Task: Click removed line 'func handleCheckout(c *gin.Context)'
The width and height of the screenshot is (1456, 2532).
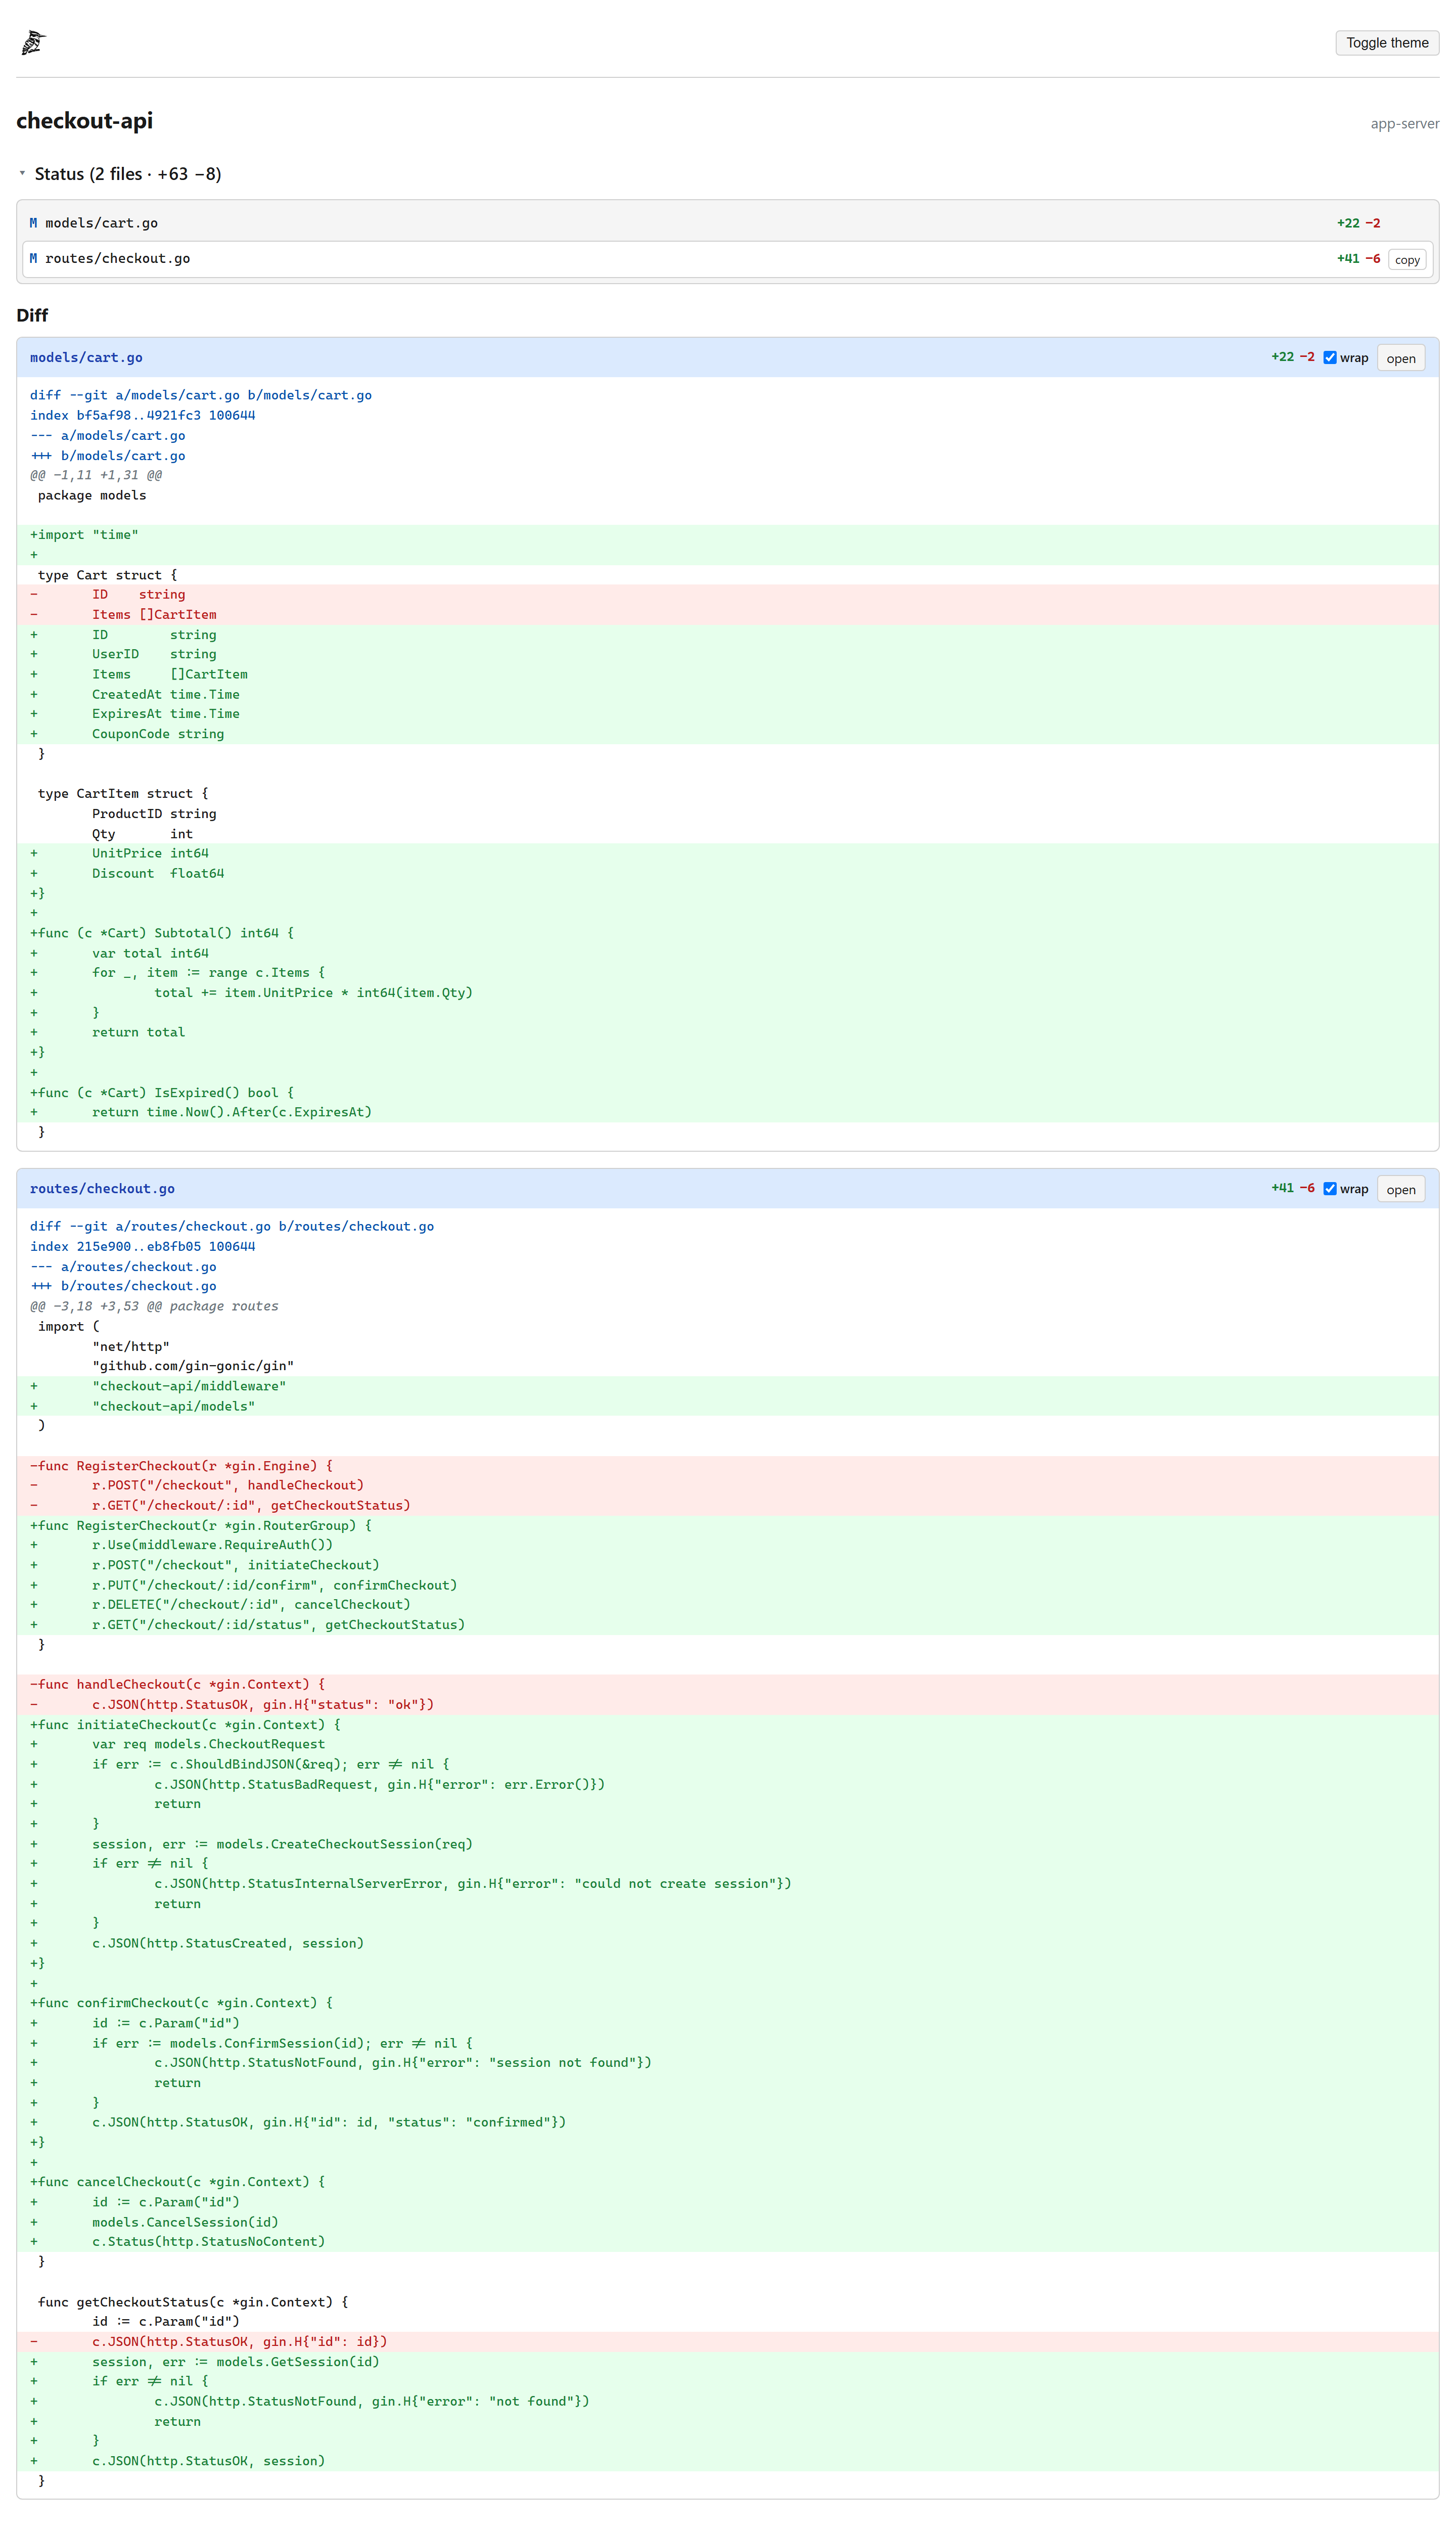Action: click(727, 1685)
